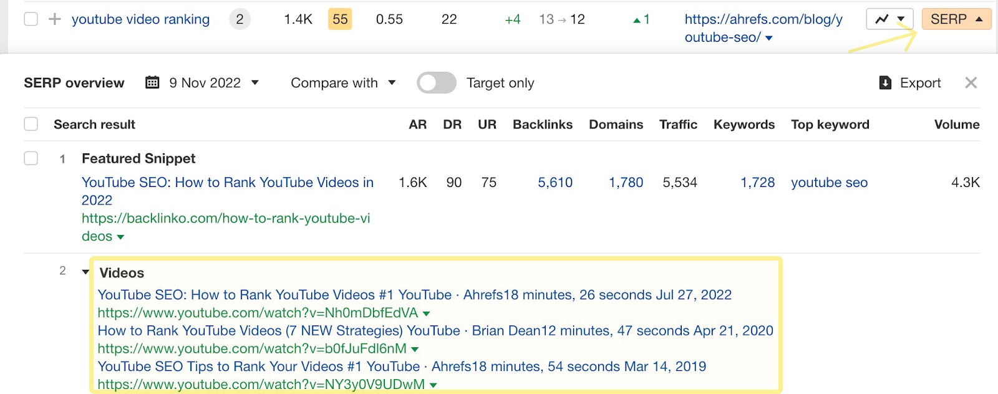Screen dimensions: 998x394
Task: Click the UR column header
Action: click(x=487, y=125)
